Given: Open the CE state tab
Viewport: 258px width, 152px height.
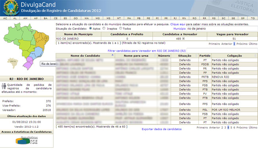Looking at the screenshot, I should point(56,18).
